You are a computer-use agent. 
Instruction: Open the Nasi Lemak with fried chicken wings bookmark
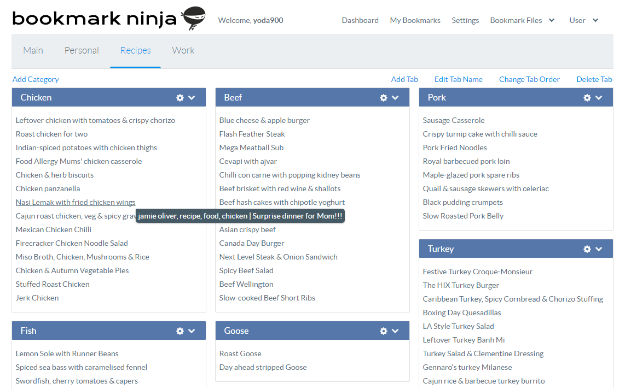[76, 202]
